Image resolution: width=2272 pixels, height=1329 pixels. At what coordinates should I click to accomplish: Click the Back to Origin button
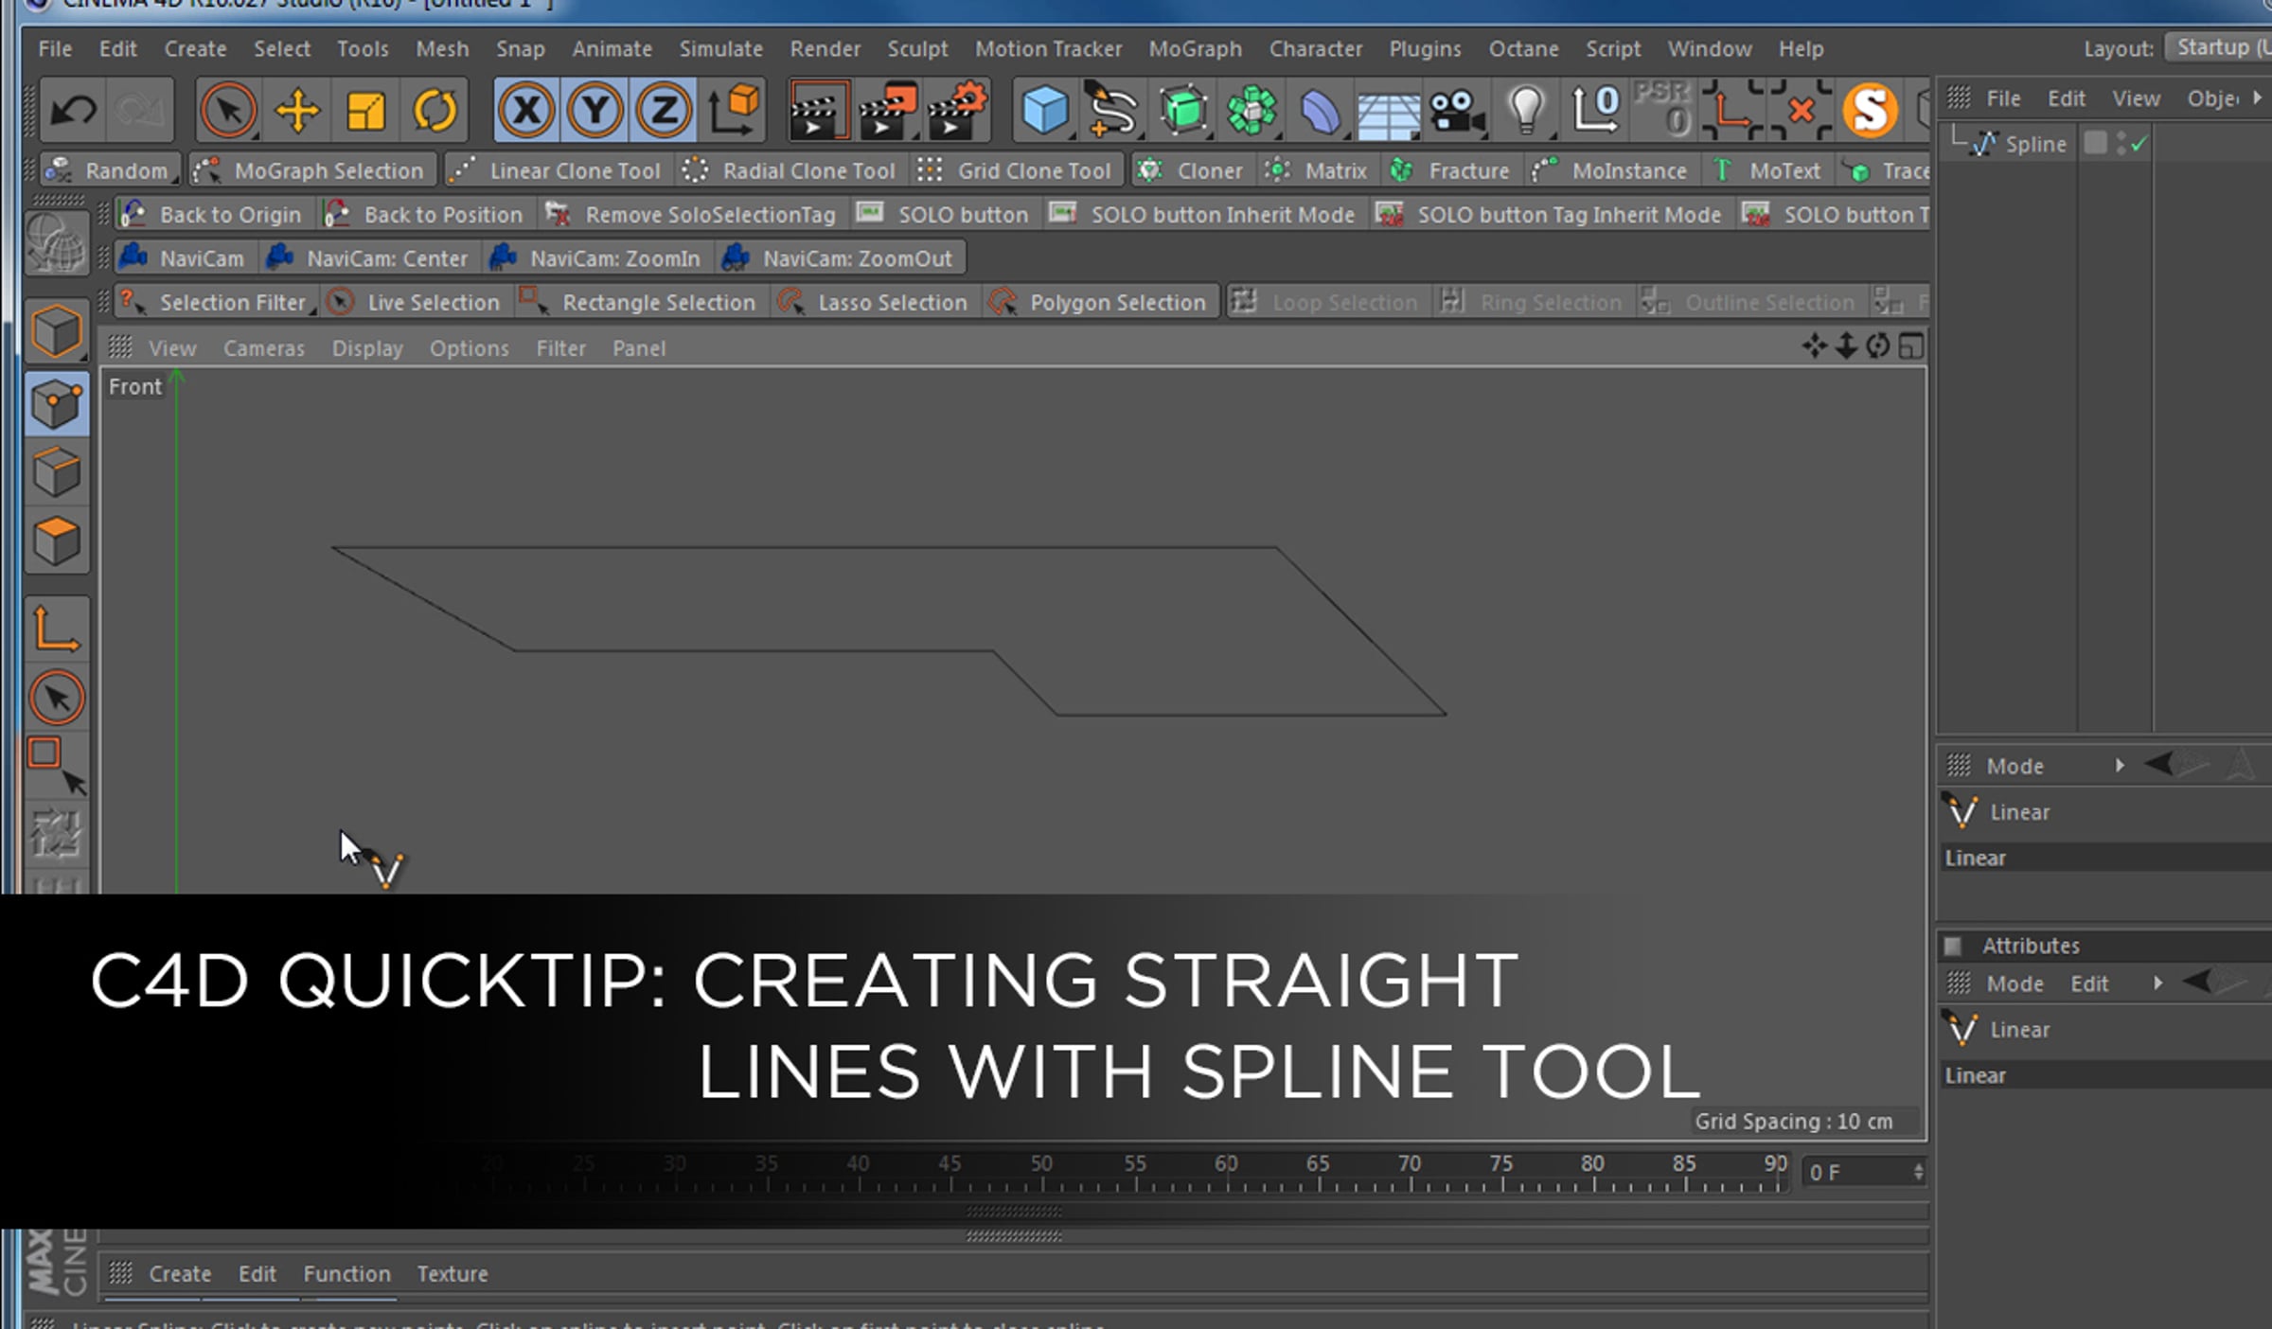[x=212, y=215]
